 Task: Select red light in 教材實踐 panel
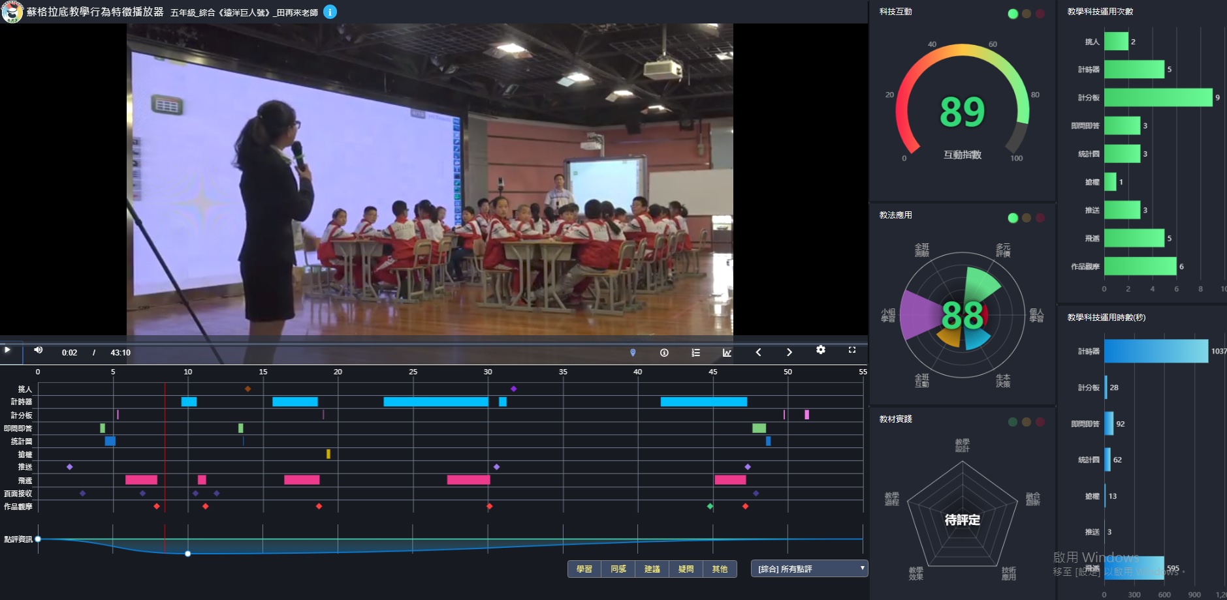click(1040, 422)
